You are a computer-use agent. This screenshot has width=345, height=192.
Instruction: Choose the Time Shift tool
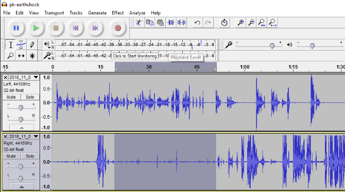[21, 56]
